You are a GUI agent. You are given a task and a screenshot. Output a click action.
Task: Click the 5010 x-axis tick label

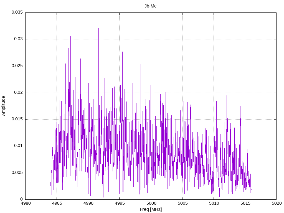pyautogui.click(x=214, y=203)
